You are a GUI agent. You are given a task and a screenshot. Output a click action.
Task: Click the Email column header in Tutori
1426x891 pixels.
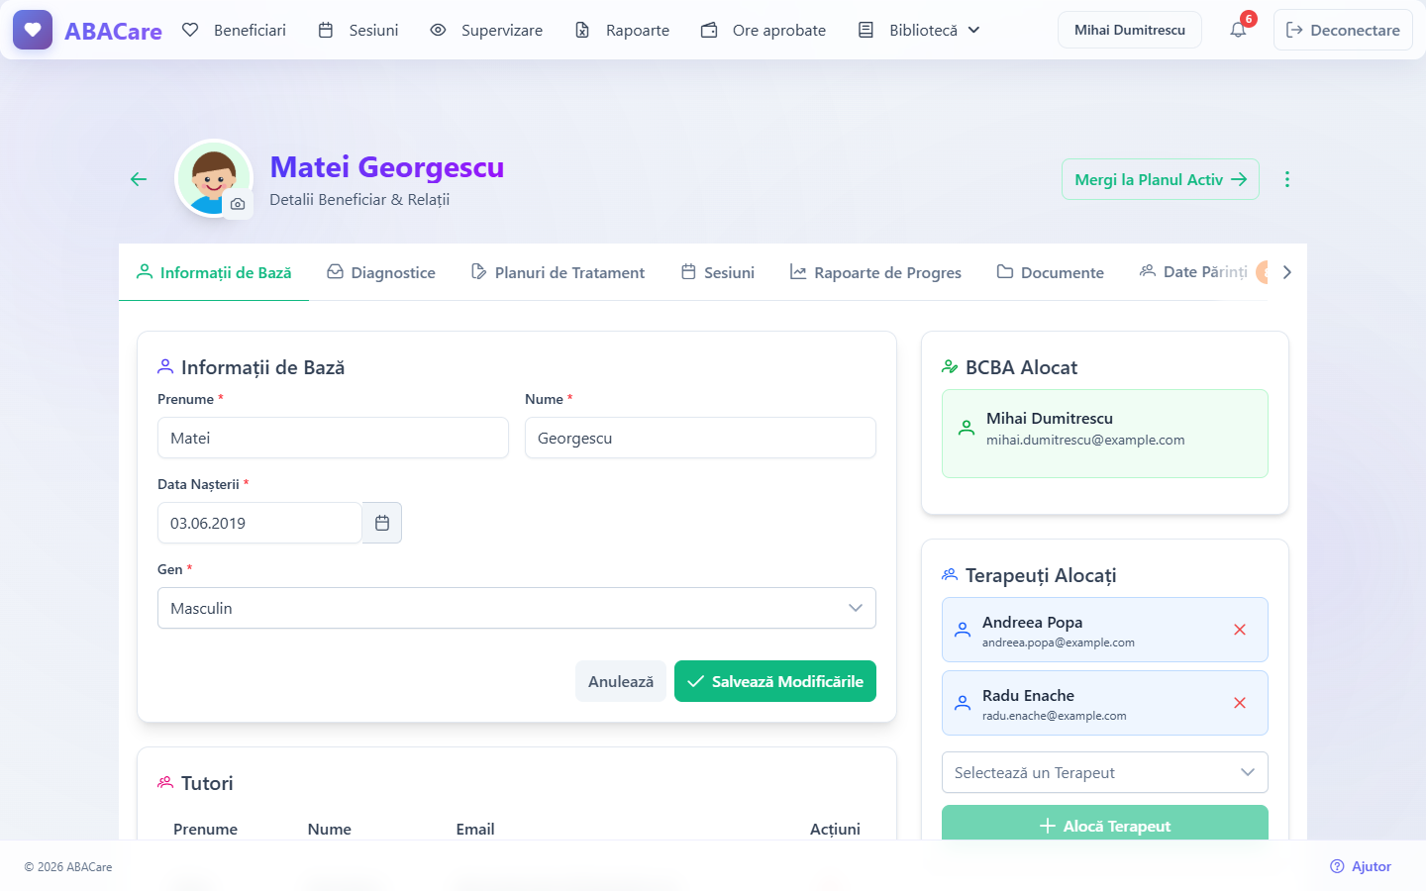[475, 830]
